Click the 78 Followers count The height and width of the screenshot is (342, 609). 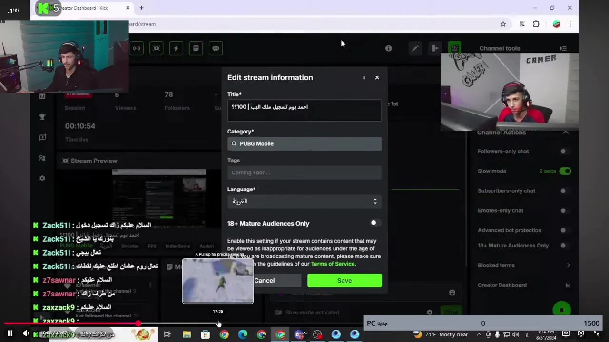tap(168, 95)
